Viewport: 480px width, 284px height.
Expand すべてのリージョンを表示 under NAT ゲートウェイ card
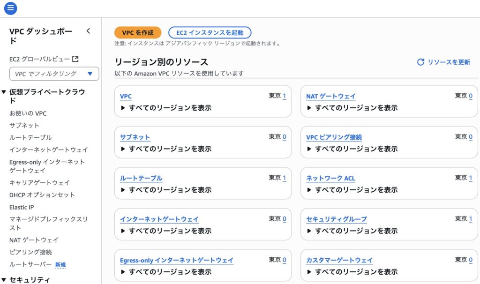click(x=309, y=108)
